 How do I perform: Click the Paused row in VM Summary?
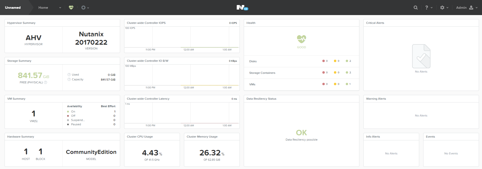click(x=91, y=124)
